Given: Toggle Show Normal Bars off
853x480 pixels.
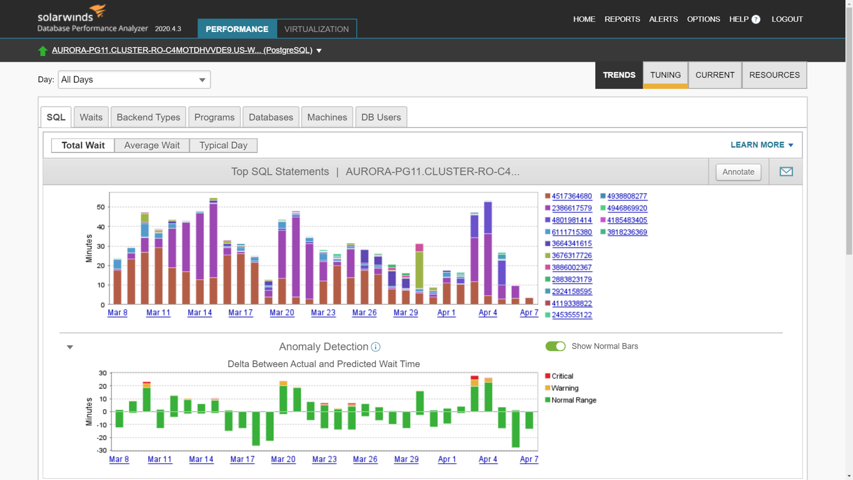Looking at the screenshot, I should 555,346.
